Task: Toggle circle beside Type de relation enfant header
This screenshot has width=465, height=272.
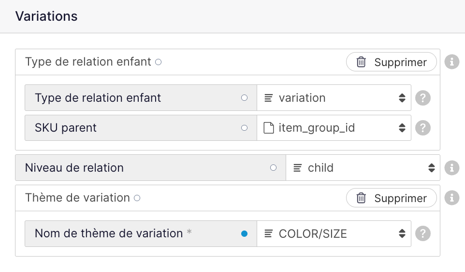Action: click(x=158, y=62)
